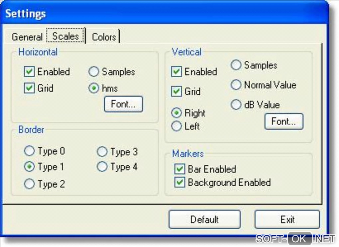Switch to the General tab
The image size is (339, 247).
[27, 37]
